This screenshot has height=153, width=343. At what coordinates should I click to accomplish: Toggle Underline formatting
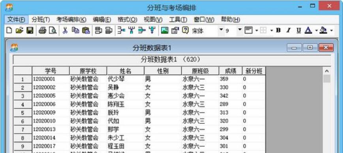(x=298, y=31)
